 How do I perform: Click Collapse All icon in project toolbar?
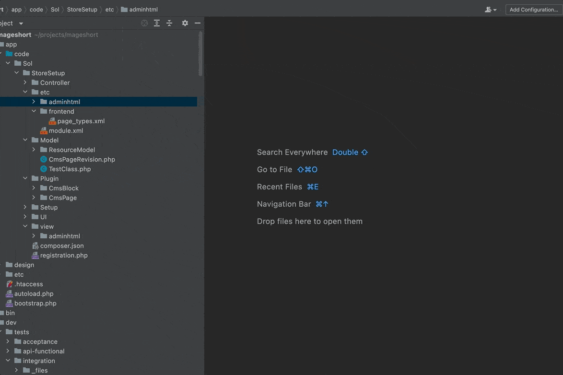169,23
